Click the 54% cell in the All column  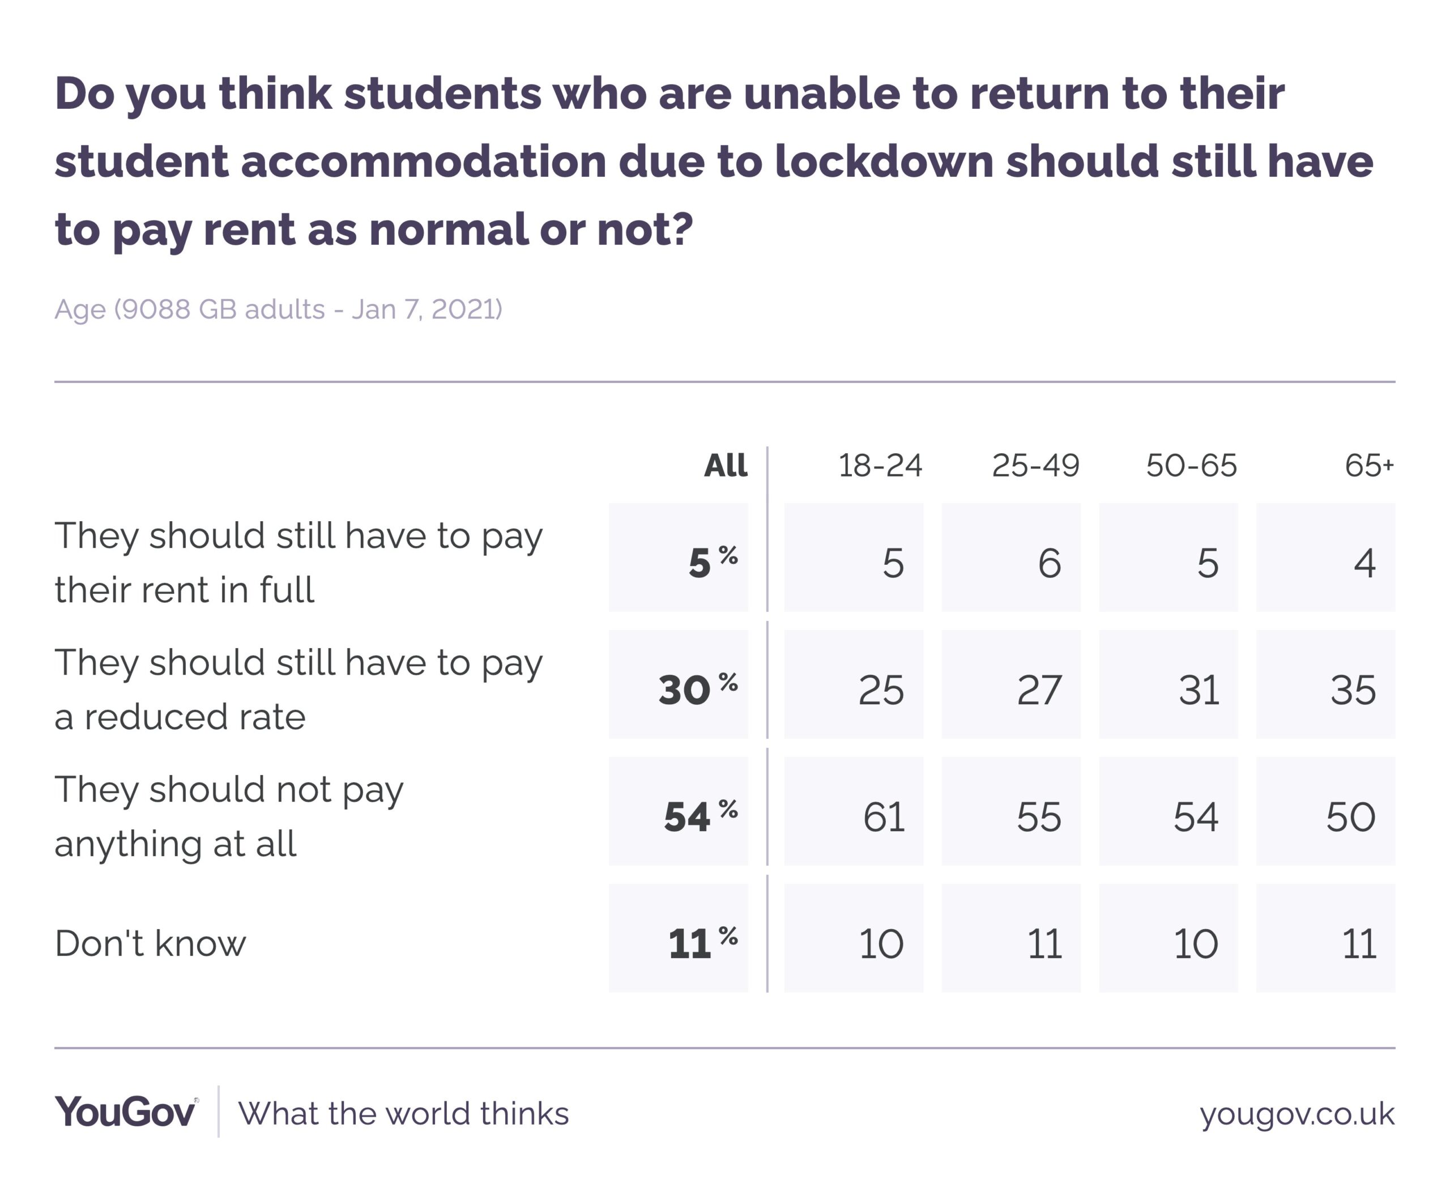click(679, 811)
